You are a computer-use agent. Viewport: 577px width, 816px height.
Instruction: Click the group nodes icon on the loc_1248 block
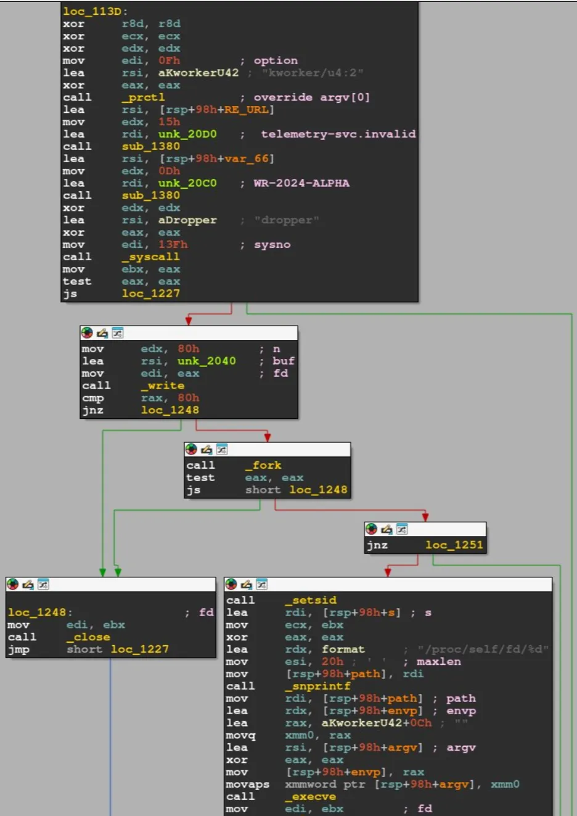43,584
